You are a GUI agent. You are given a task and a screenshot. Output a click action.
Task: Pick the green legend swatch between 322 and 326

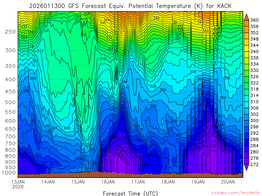[x=246, y=80]
